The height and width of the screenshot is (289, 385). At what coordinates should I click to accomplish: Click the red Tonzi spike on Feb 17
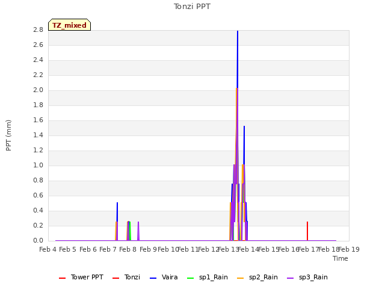point(307,231)
